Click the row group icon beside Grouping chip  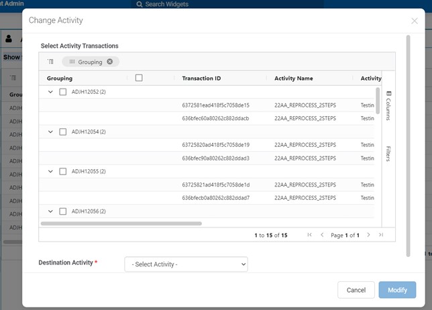click(x=50, y=62)
